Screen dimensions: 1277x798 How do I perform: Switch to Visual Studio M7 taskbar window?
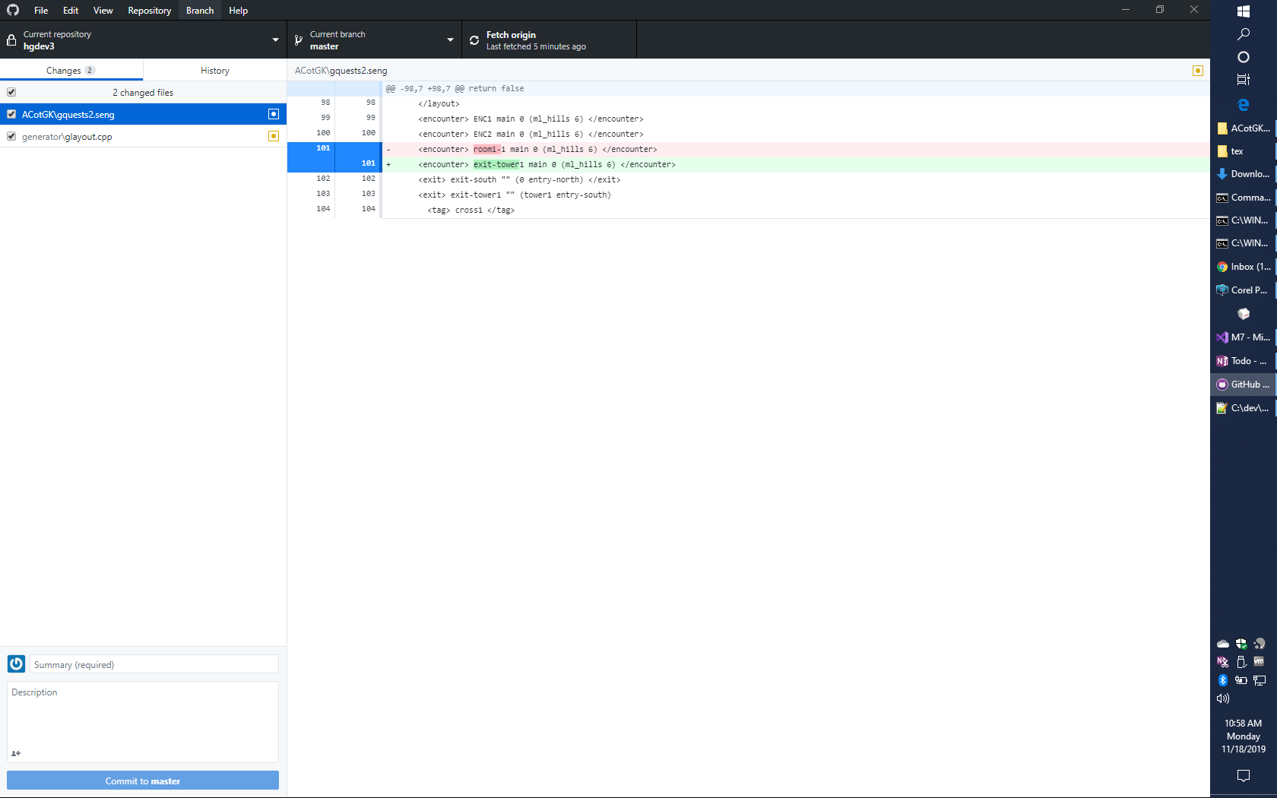(x=1244, y=337)
